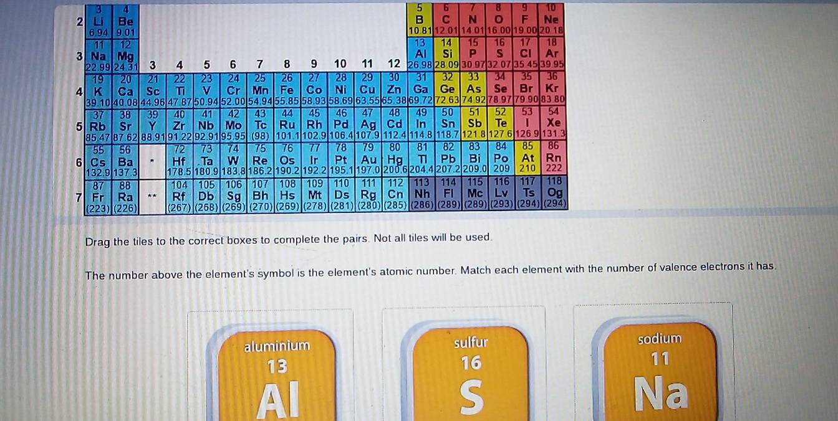Click element S in the periodic table
Viewport: 838px width, 421px height.
point(499,54)
